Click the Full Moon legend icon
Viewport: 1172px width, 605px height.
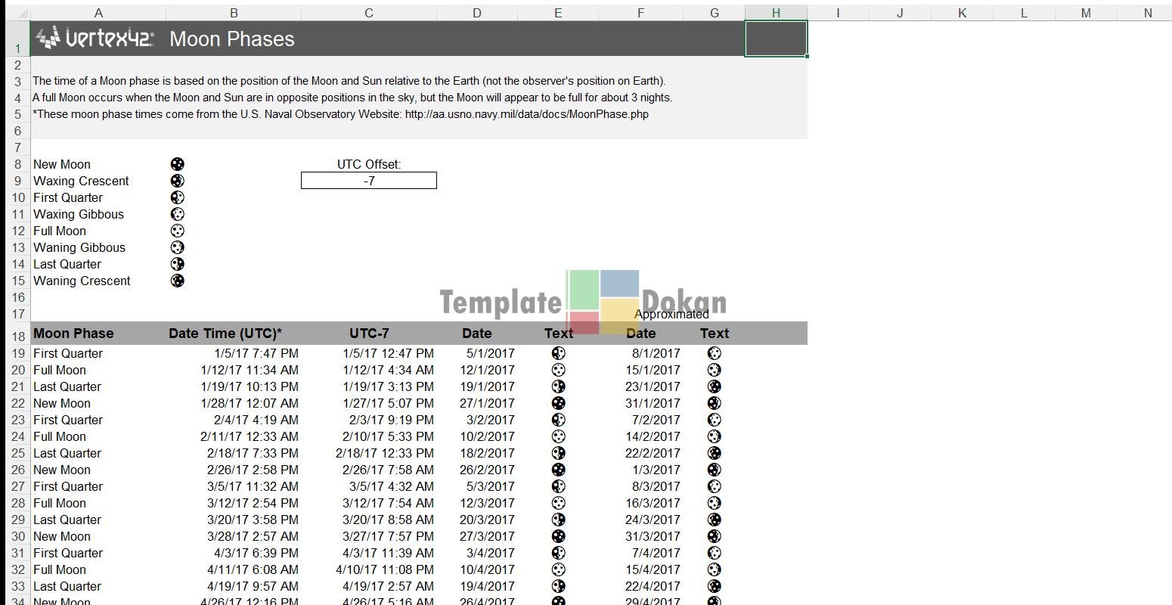tap(177, 231)
